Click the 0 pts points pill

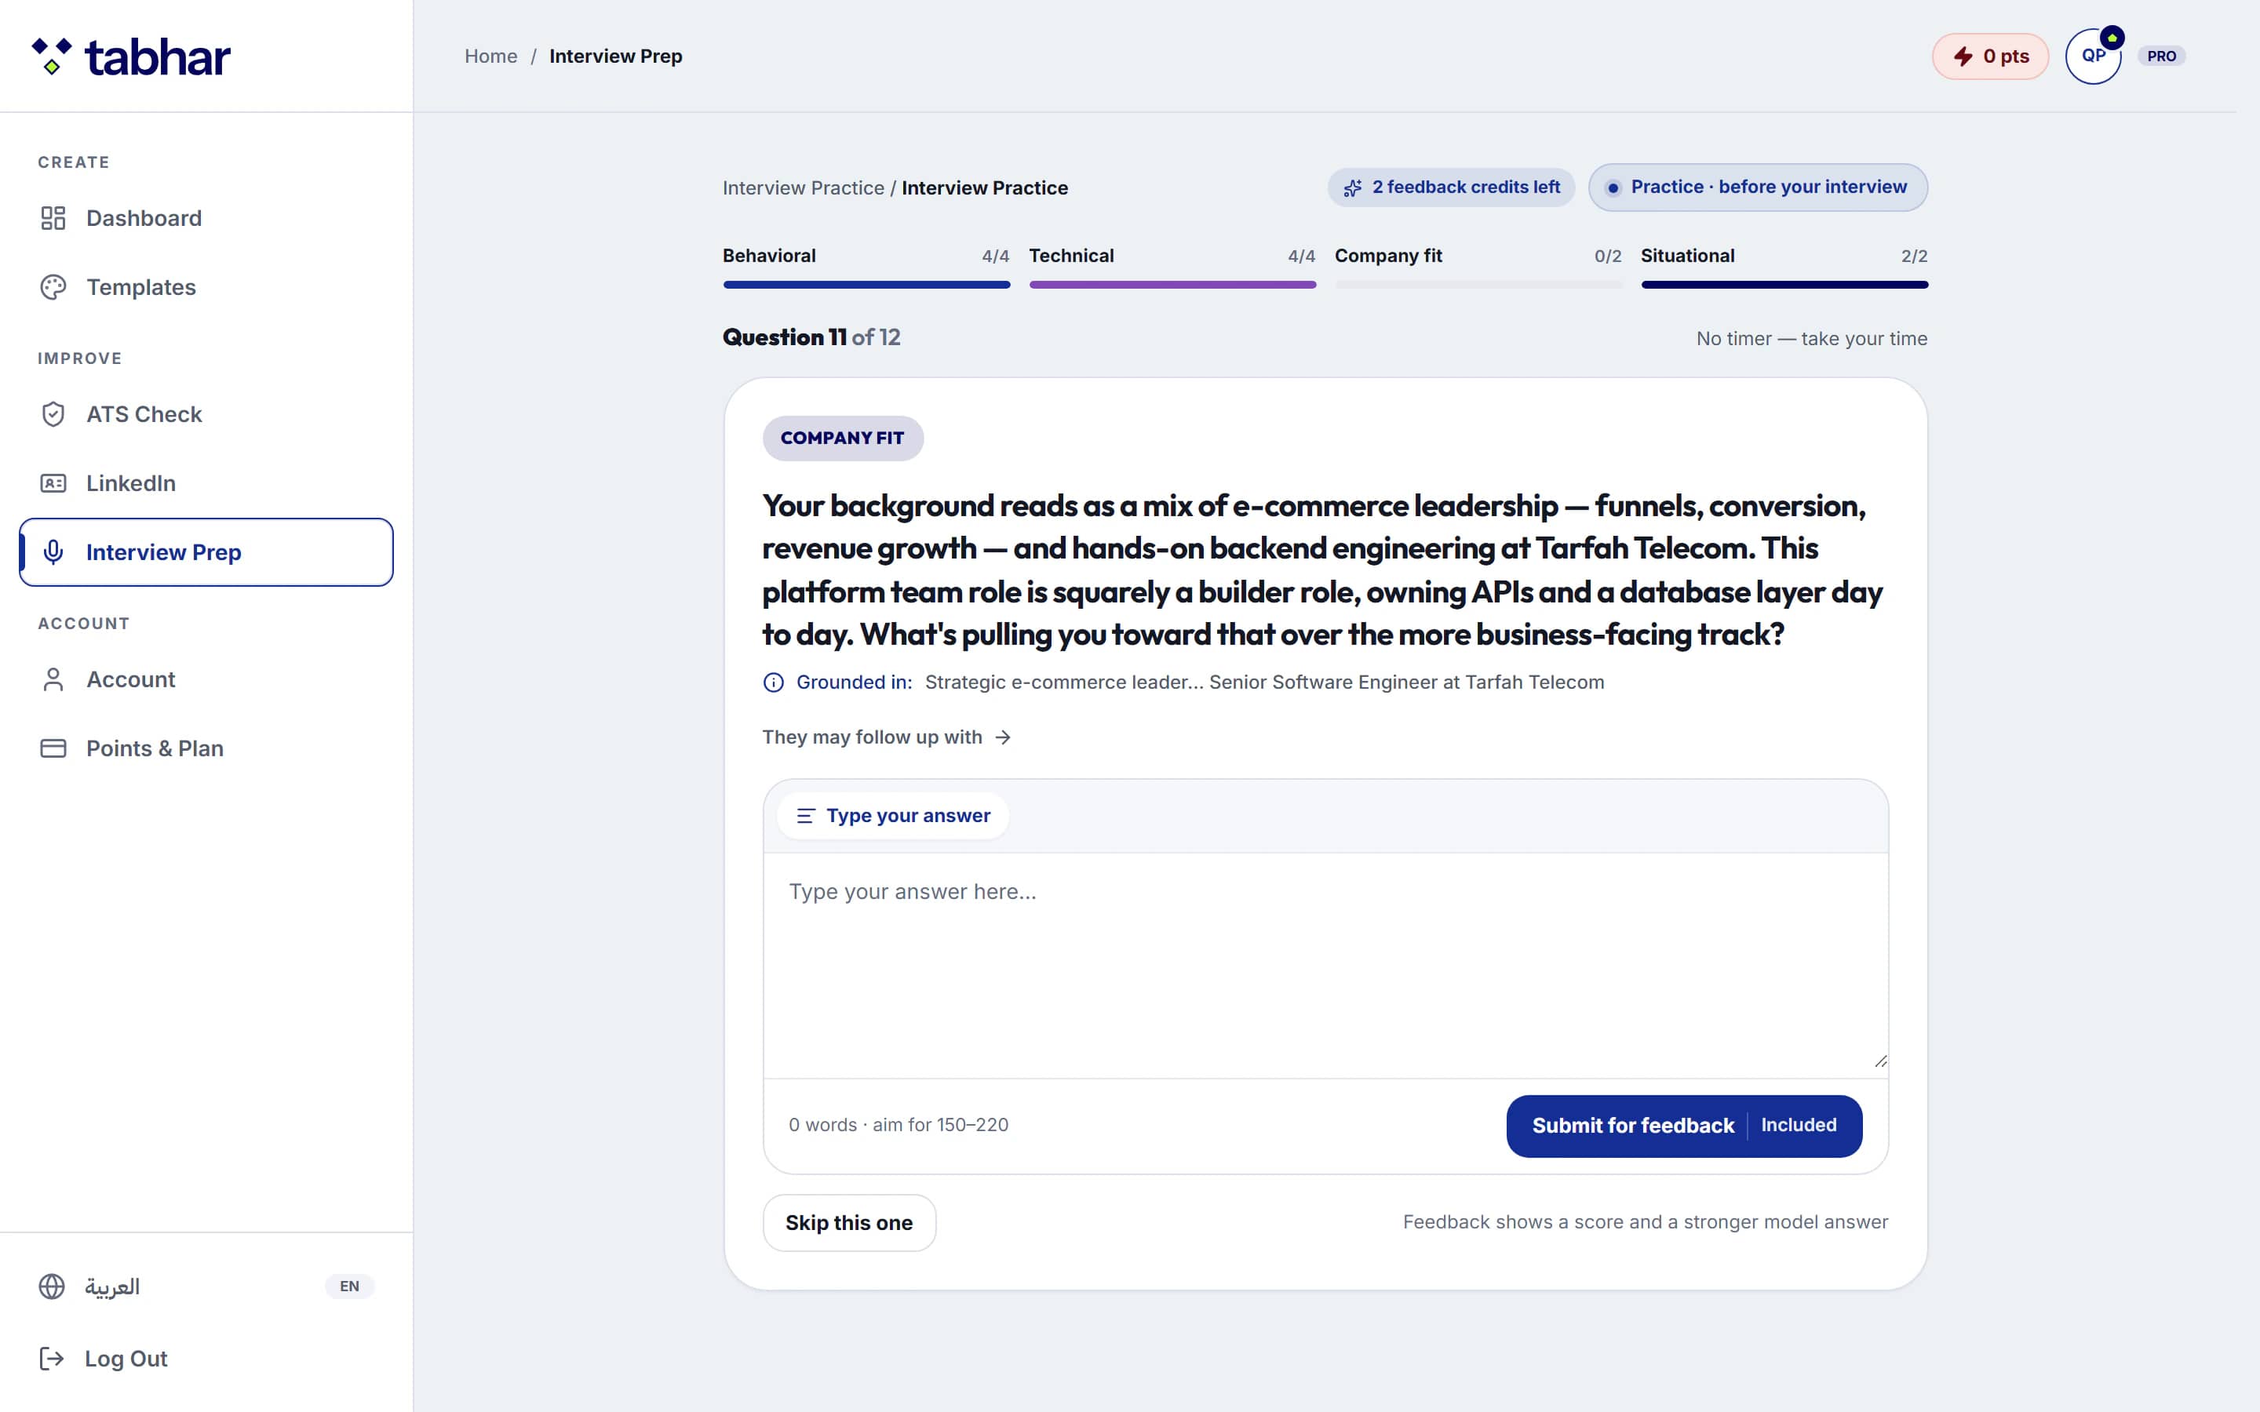(x=1990, y=56)
